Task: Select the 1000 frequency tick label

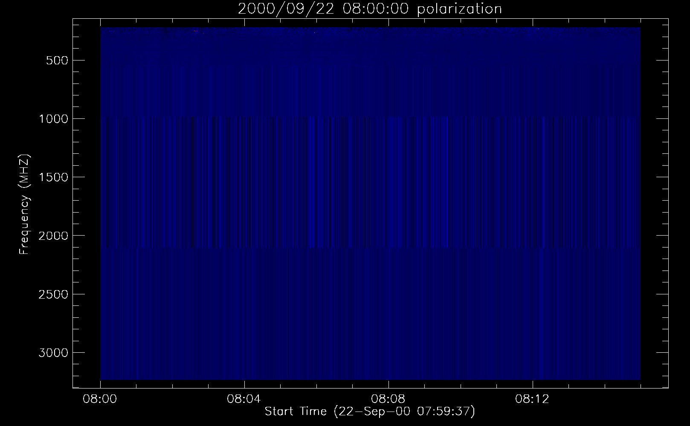Action: tap(53, 118)
